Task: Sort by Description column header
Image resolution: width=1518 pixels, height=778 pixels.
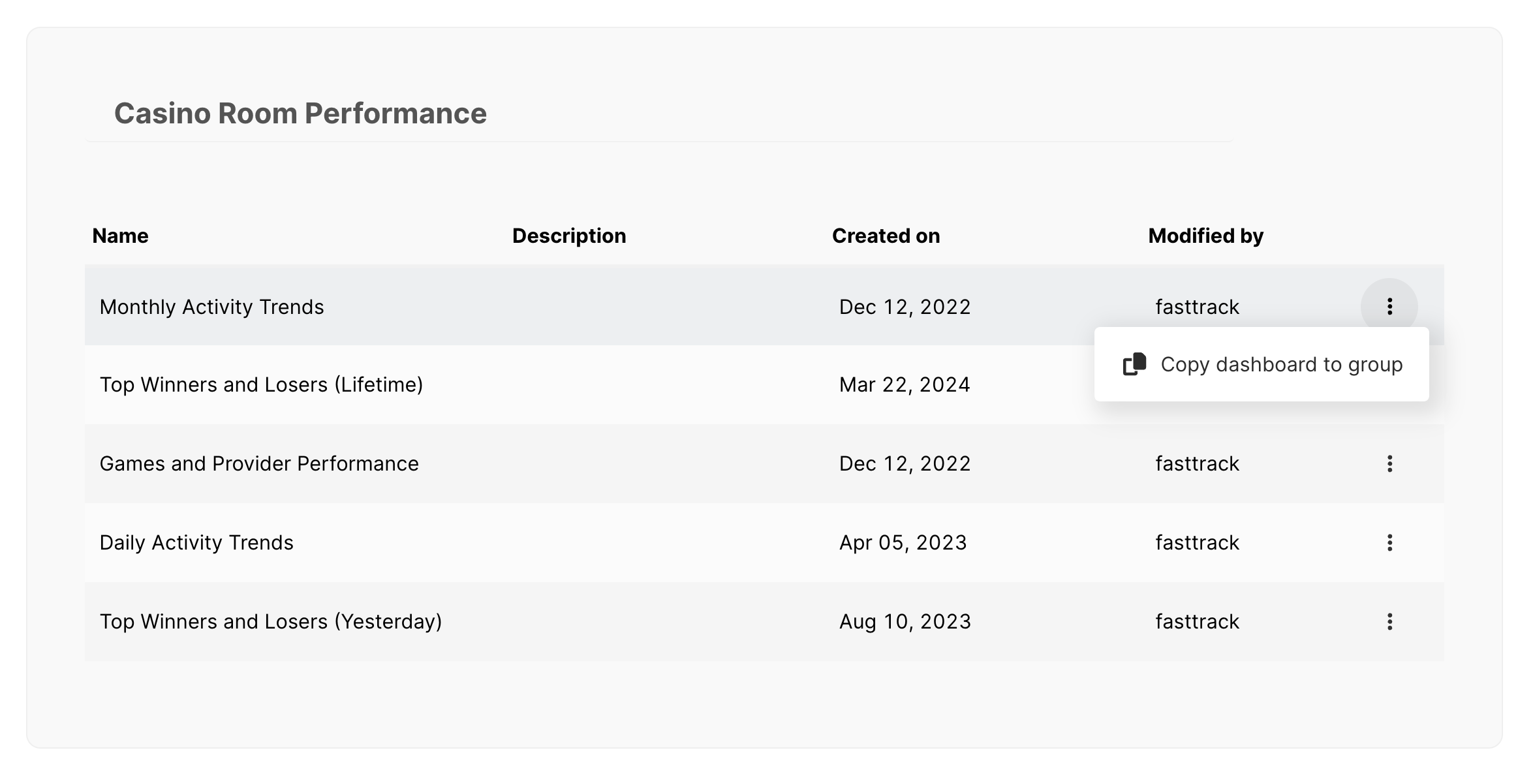Action: point(568,236)
